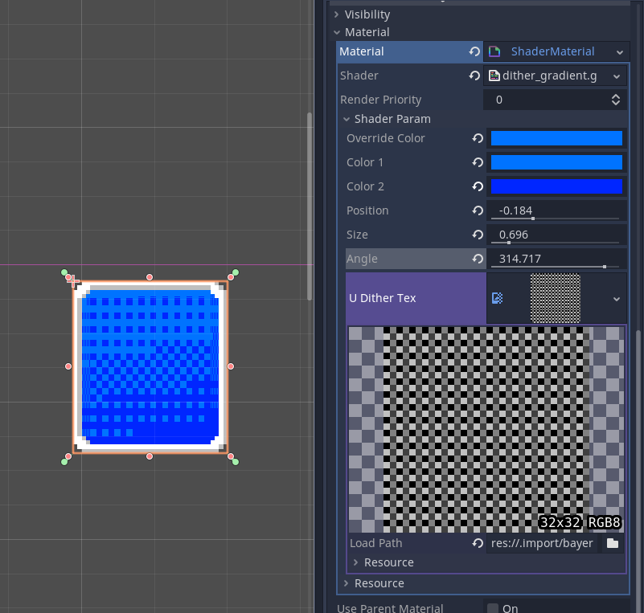Click the Render Priority stepper arrows
Image resolution: width=644 pixels, height=613 pixels.
tap(615, 100)
